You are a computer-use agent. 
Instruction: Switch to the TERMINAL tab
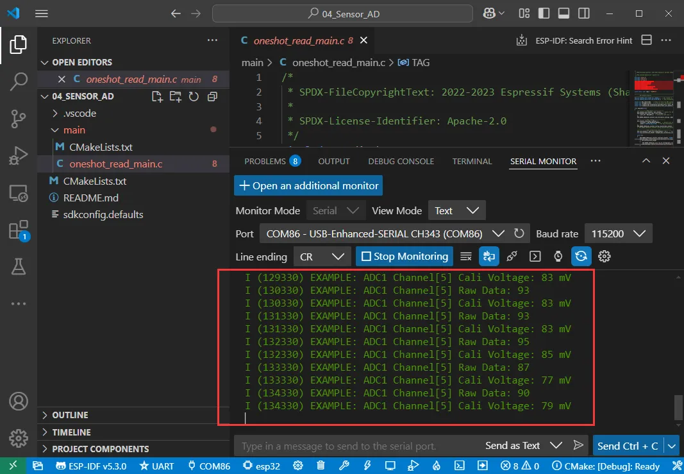(472, 161)
